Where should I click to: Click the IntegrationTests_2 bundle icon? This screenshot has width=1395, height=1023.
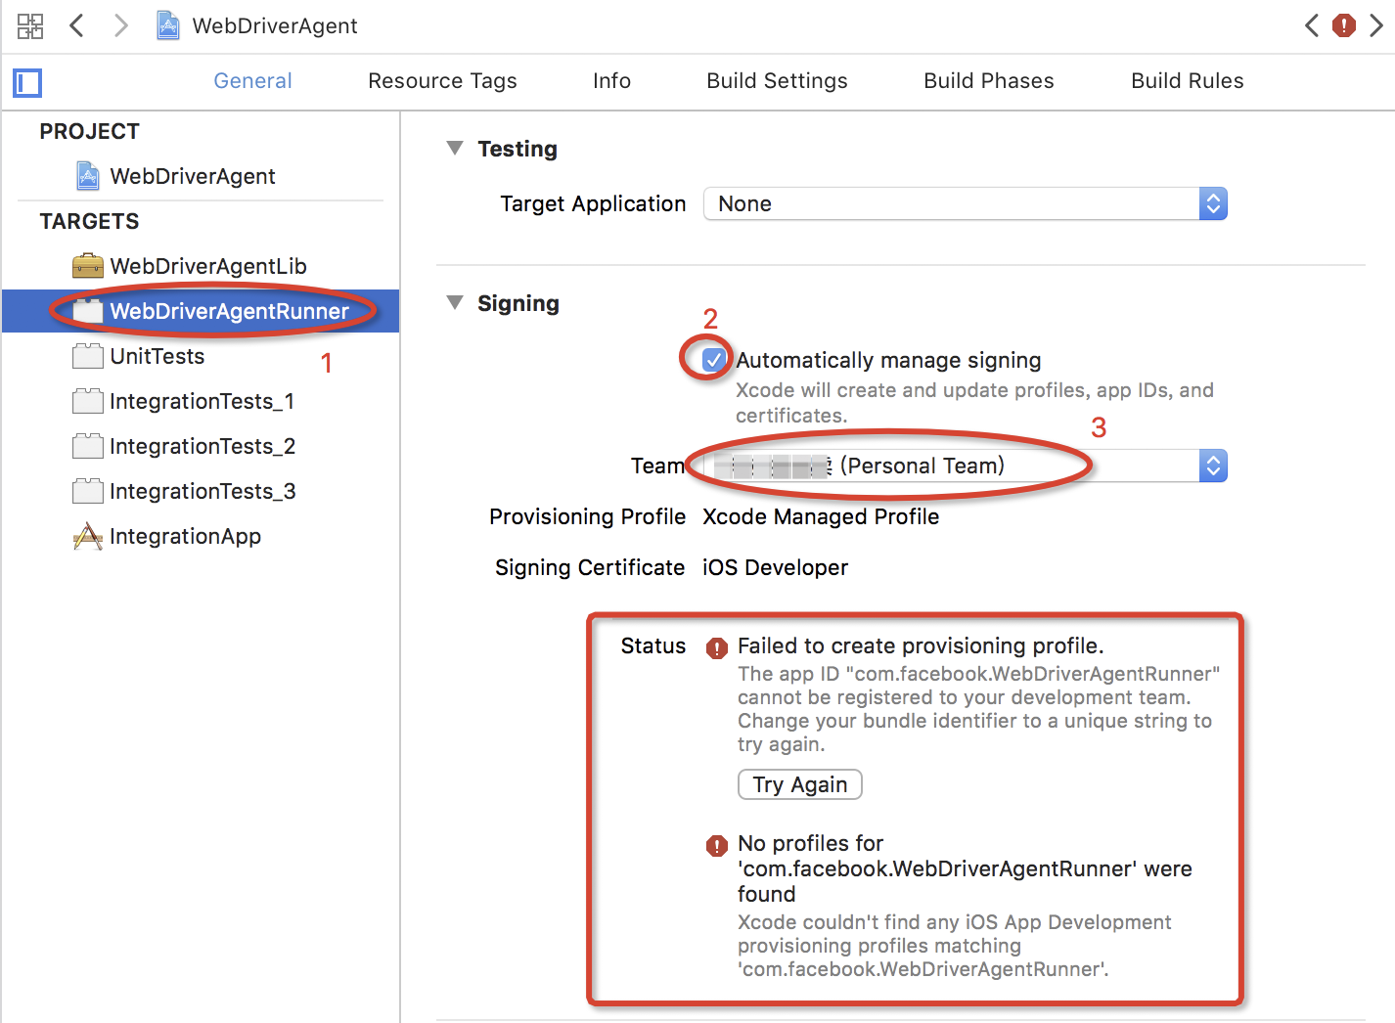click(88, 446)
